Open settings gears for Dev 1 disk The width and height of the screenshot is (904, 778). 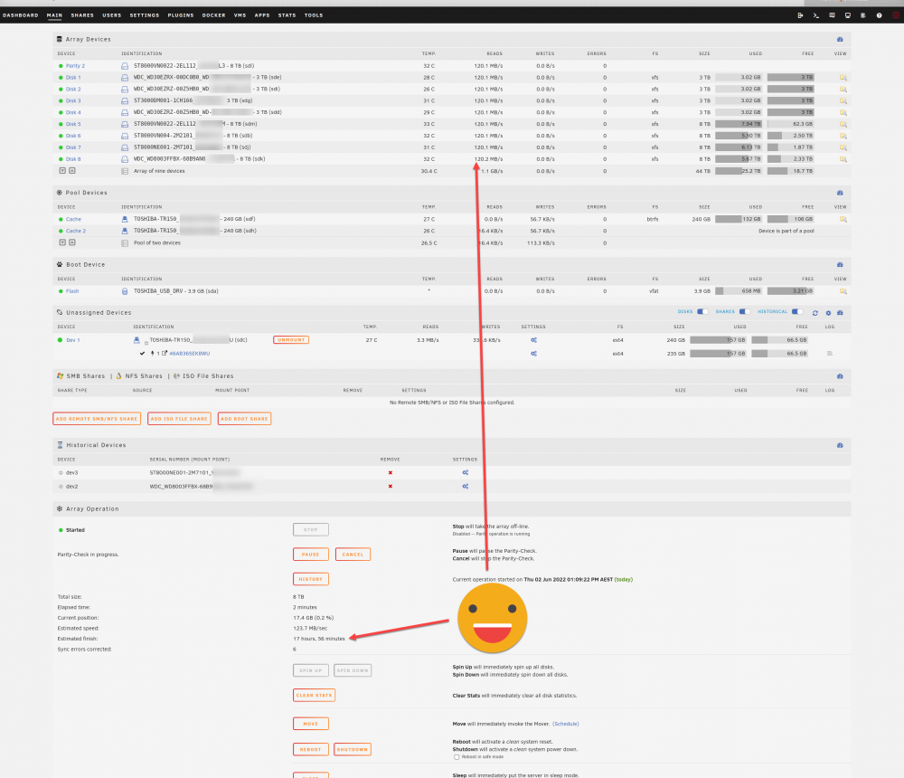click(x=534, y=340)
